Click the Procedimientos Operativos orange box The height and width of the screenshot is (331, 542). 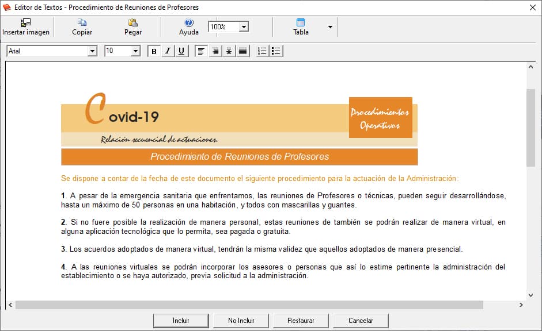[380, 118]
